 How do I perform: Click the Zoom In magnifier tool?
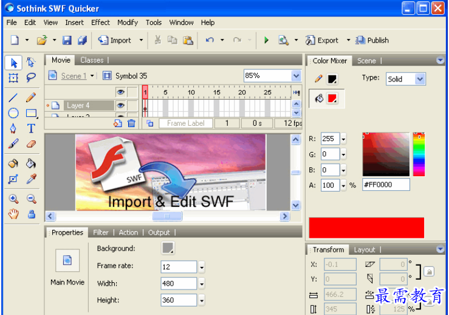point(13,199)
